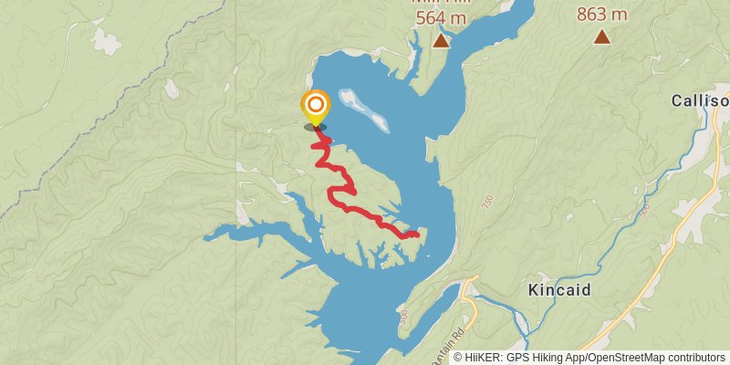This screenshot has height=365, width=730.
Task: Click the 500 contour label near road
Action: click(x=645, y=211)
